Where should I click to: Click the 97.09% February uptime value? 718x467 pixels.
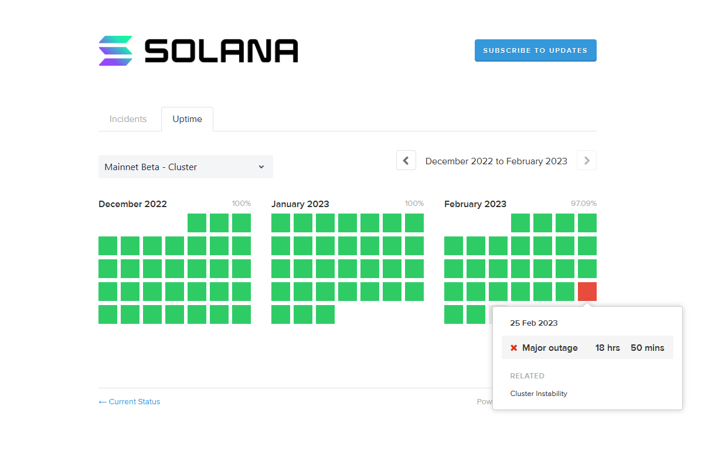[x=584, y=204]
